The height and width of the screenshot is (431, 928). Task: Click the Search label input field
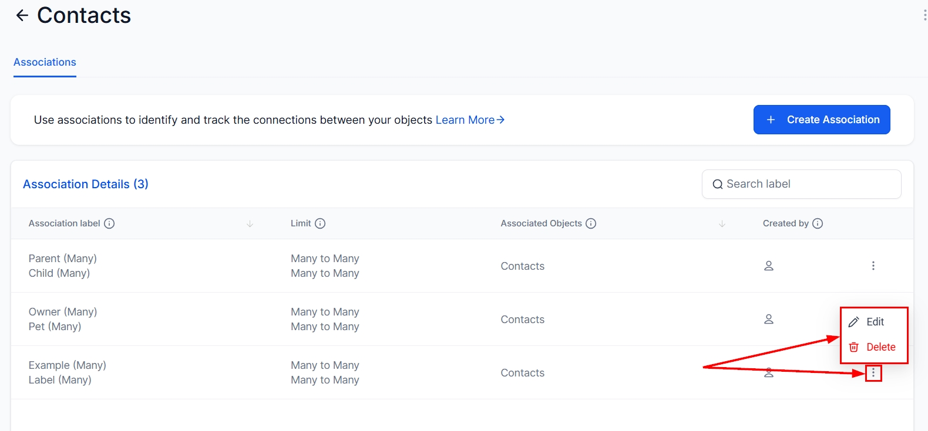pyautogui.click(x=801, y=184)
